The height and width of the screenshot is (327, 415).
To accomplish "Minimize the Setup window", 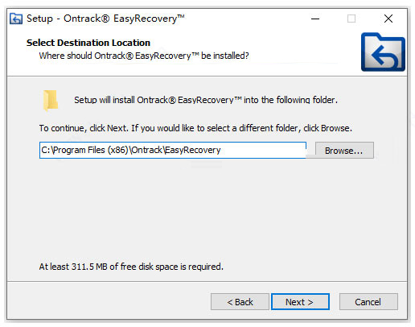I will [315, 19].
